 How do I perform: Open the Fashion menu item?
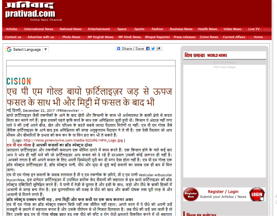coord(157,29)
